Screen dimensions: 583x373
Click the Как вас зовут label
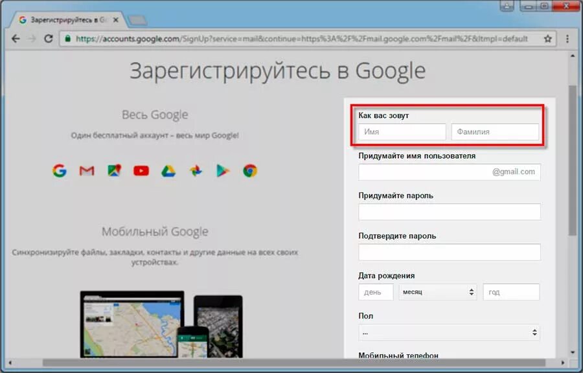coord(383,115)
